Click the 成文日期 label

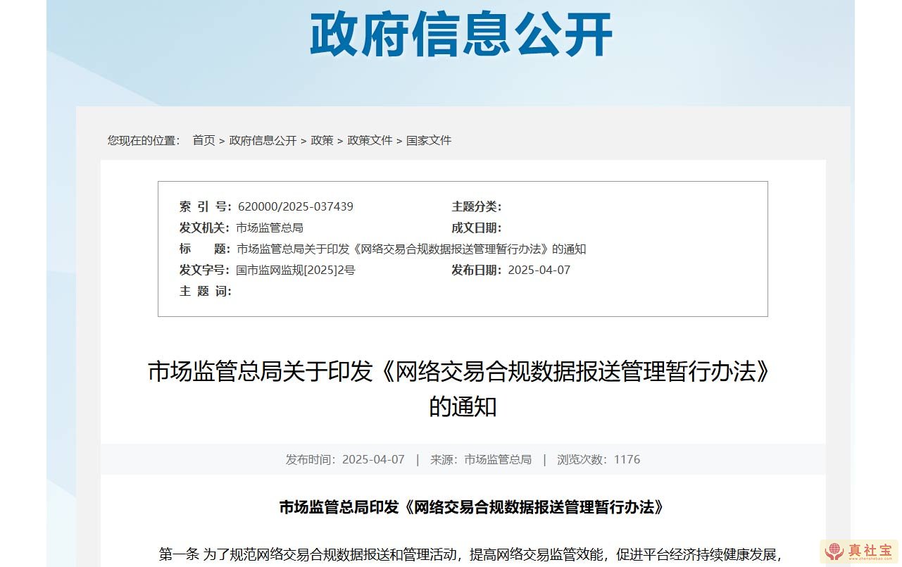pos(477,228)
